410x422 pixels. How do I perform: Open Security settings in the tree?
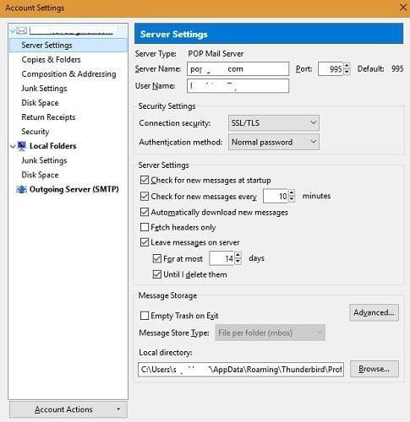[36, 132]
